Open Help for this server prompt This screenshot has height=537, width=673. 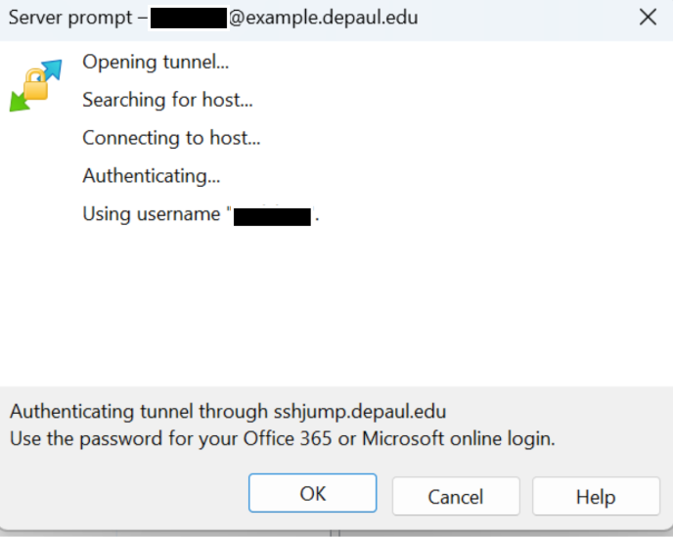click(x=595, y=496)
